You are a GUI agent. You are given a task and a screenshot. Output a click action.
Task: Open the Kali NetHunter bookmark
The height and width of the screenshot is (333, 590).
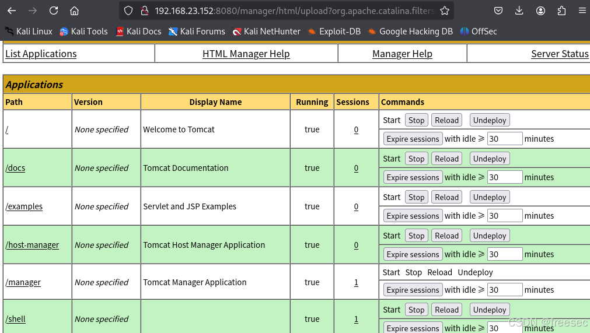[266, 31]
